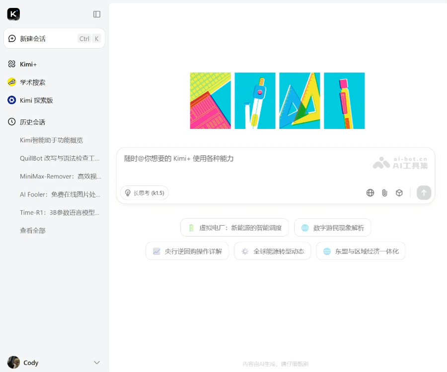Screen dimensions: 447x372
Task: Collapse the sidebar with the panel toggle
Action: pos(96,14)
